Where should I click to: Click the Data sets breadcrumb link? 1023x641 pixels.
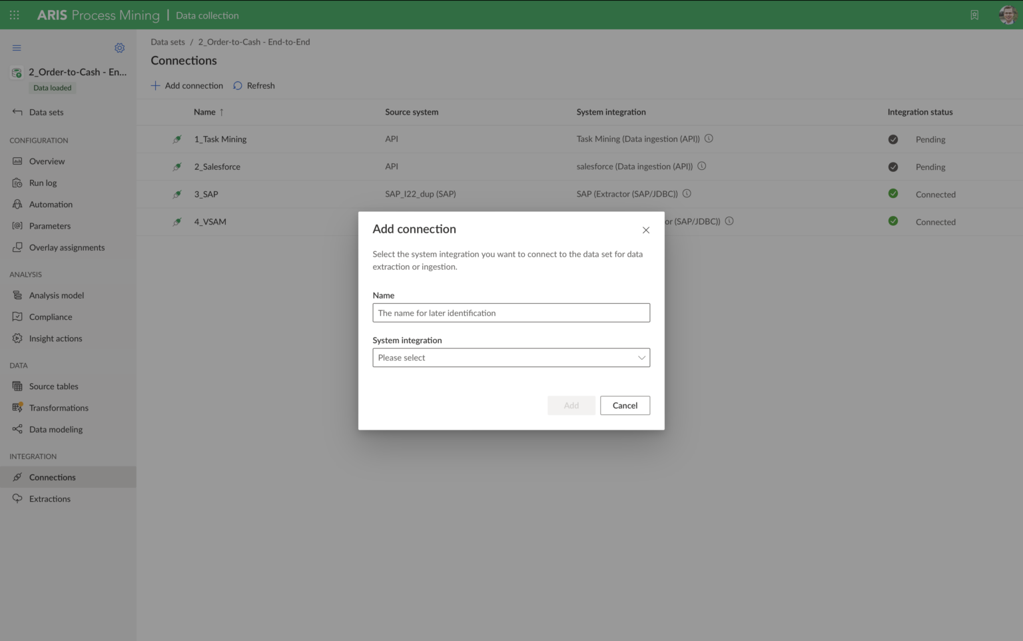point(167,41)
